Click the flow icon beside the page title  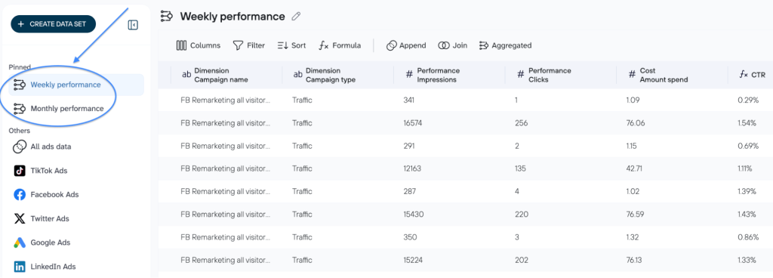tap(167, 17)
